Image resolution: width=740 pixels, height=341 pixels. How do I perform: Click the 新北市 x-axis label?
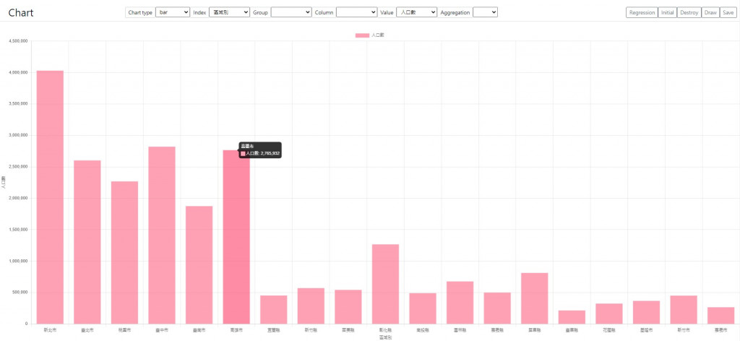pos(50,330)
